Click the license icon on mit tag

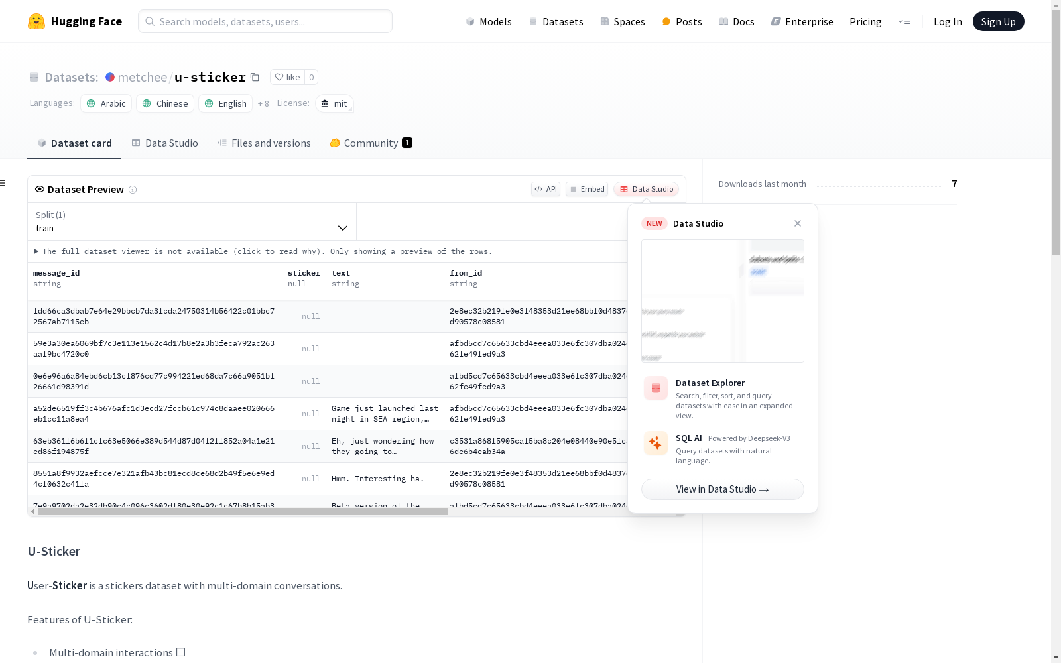point(325,103)
